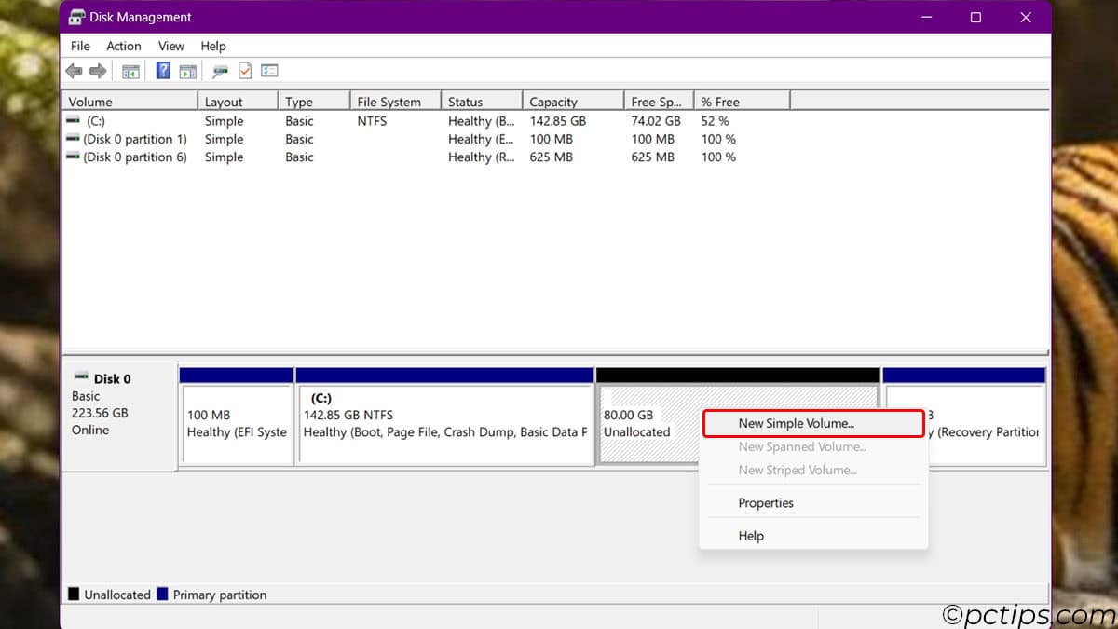Click the checkmark page Properties toolbar icon
This screenshot has height=629, width=1118.
pos(245,71)
